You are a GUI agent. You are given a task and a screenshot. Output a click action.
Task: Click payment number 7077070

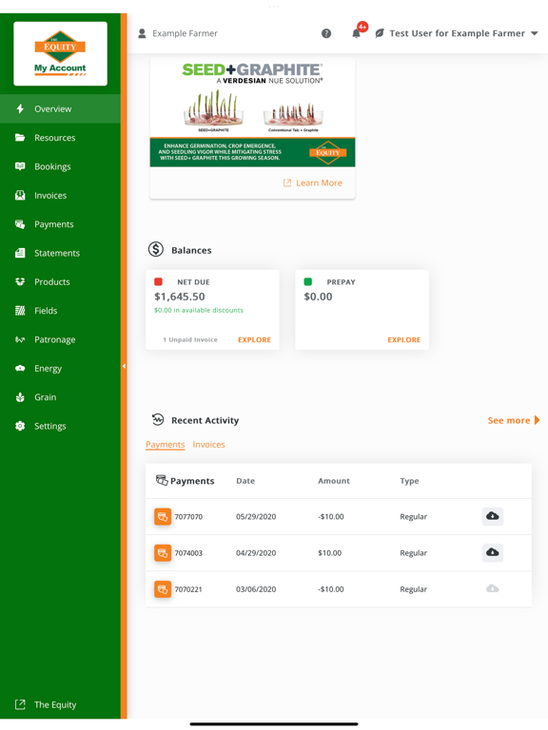click(188, 517)
